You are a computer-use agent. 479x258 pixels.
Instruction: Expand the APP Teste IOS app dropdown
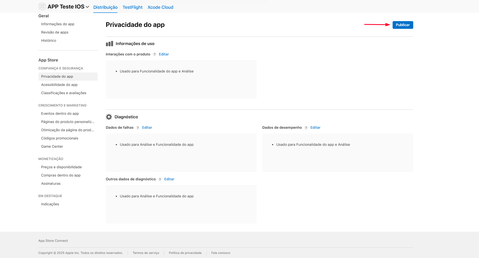pos(87,7)
